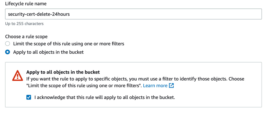Click the 'Limit the scope of this rule' option label
This screenshot has height=113, width=267.
point(69,44)
